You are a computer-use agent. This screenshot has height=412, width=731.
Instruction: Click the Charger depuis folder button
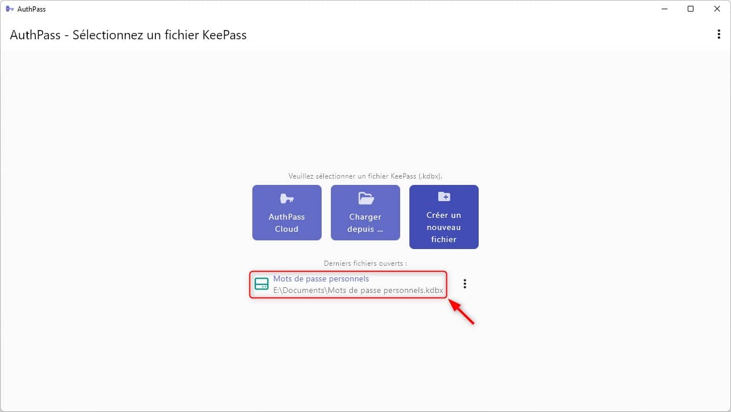pos(365,213)
